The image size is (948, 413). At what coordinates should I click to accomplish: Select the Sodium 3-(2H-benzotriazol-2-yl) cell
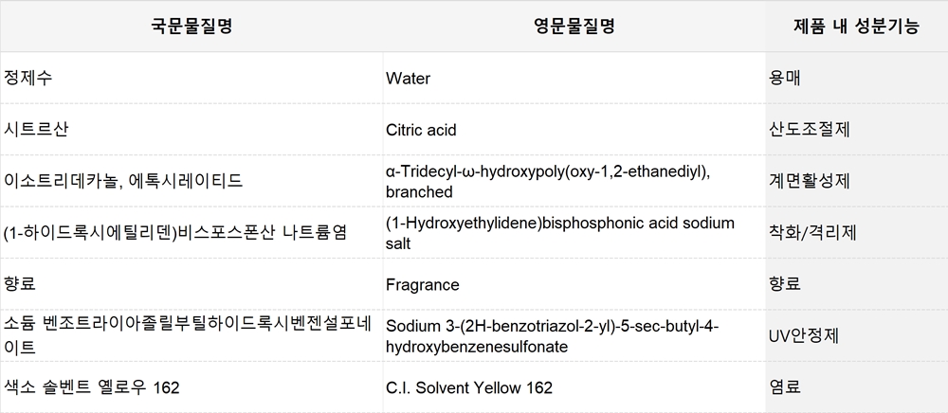pos(574,335)
